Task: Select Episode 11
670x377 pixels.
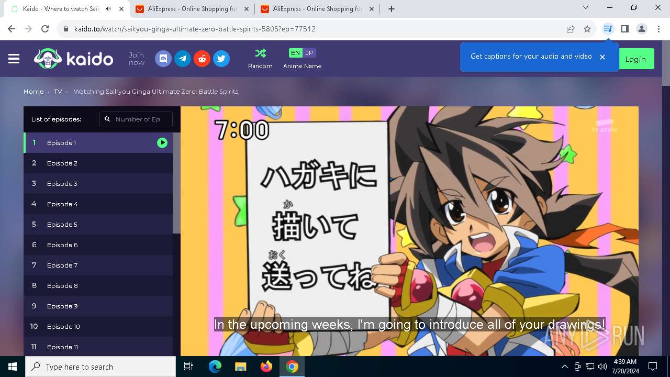Action: pyautogui.click(x=98, y=347)
